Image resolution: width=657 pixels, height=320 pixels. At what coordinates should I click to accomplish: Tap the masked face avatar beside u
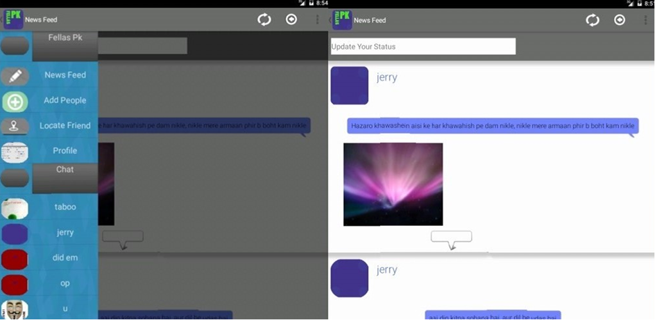point(15,310)
